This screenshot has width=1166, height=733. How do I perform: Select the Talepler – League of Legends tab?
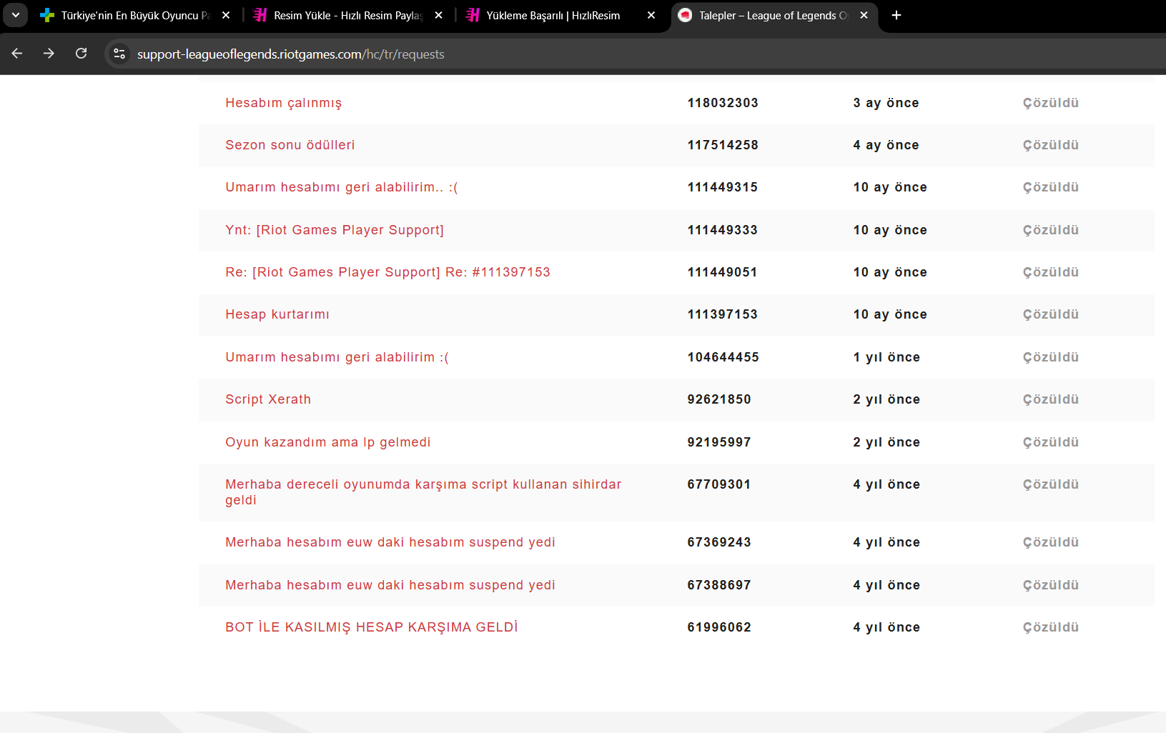click(774, 15)
